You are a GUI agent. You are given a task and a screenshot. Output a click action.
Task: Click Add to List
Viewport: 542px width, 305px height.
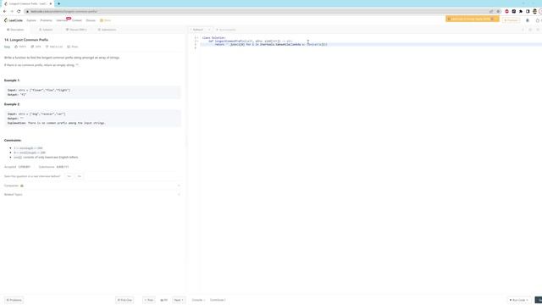click(x=54, y=47)
